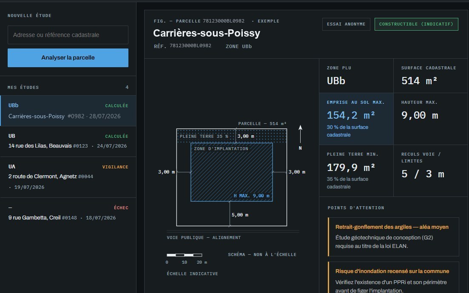Select the Hauteur max. 9,00 m card
The width and height of the screenshot is (469, 293).
(x=431, y=119)
